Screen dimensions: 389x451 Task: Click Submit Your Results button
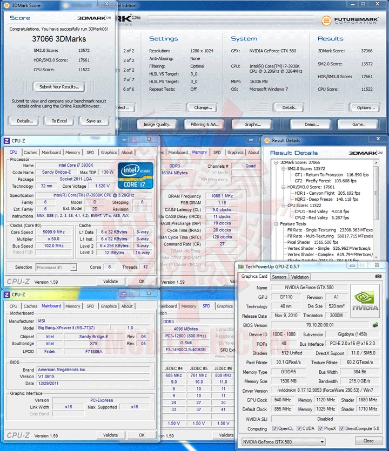(59, 87)
